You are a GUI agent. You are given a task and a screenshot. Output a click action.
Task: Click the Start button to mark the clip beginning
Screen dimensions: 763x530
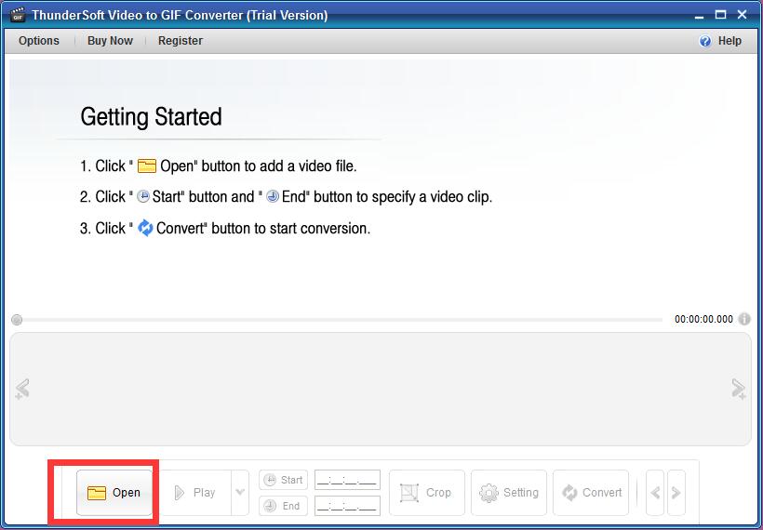pos(283,480)
